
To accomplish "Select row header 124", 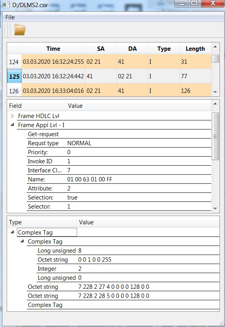I will pyautogui.click(x=14, y=62).
